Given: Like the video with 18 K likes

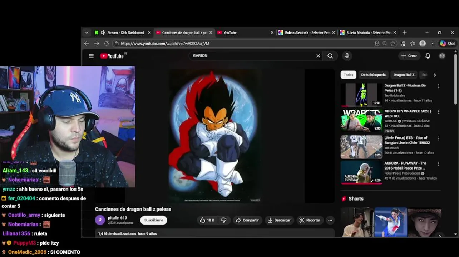Looking at the screenshot, I should coord(207,220).
